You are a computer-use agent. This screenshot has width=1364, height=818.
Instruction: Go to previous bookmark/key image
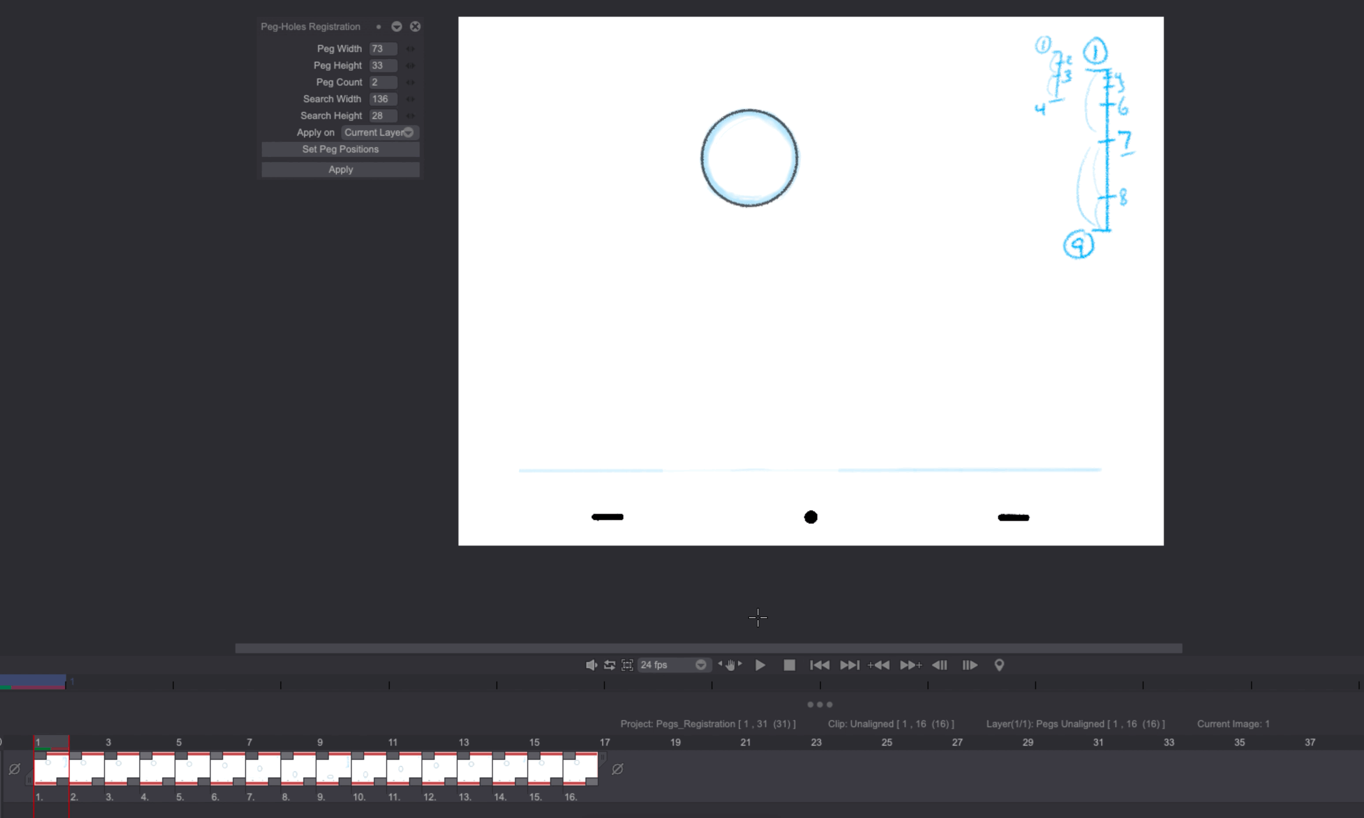[x=878, y=665]
